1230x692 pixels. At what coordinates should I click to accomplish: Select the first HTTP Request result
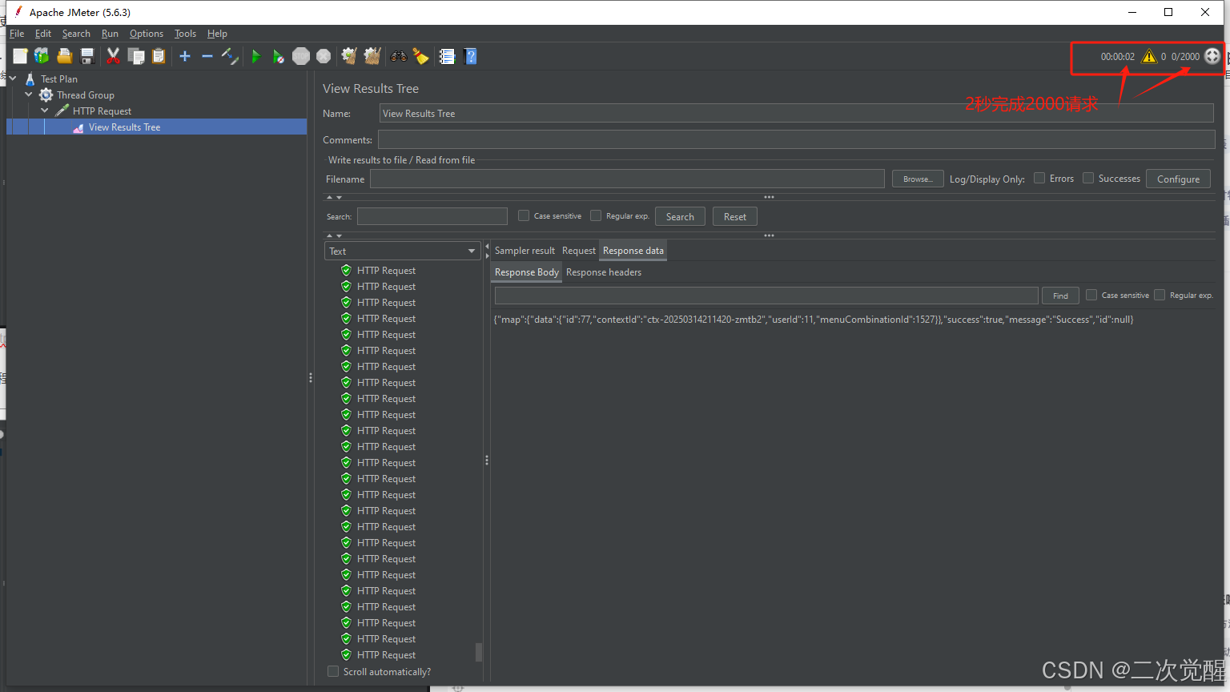point(386,271)
